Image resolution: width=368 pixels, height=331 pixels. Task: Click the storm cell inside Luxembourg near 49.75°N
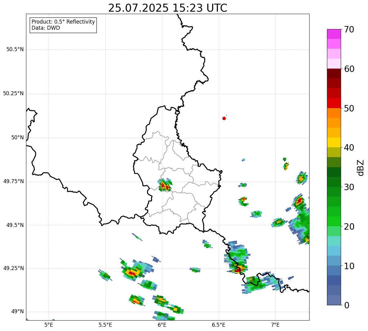point(165,185)
